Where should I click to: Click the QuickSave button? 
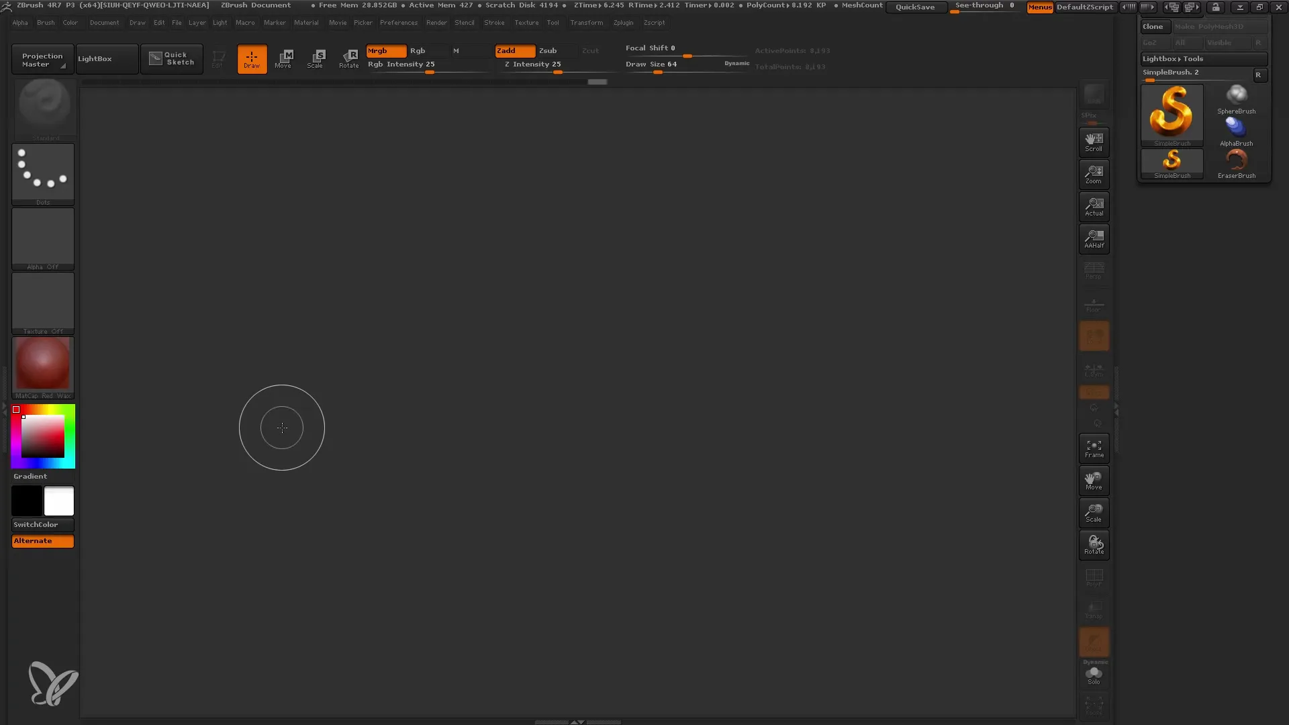coord(914,7)
